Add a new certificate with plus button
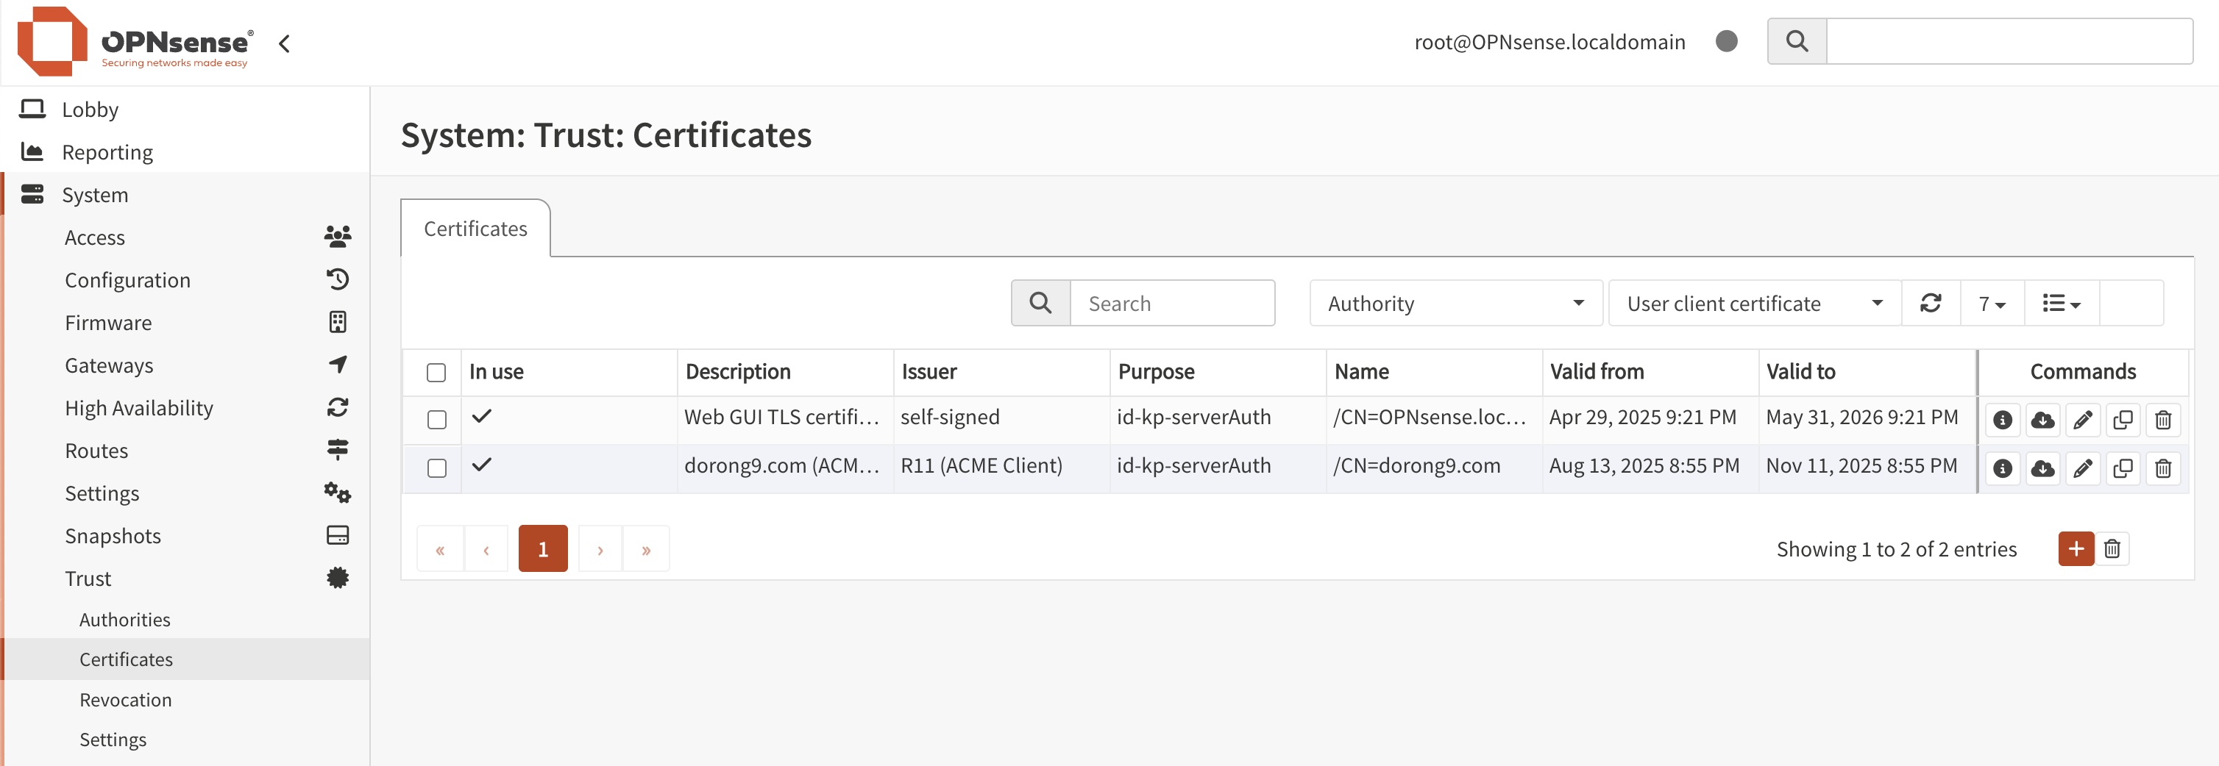This screenshot has width=2219, height=766. tap(2075, 549)
